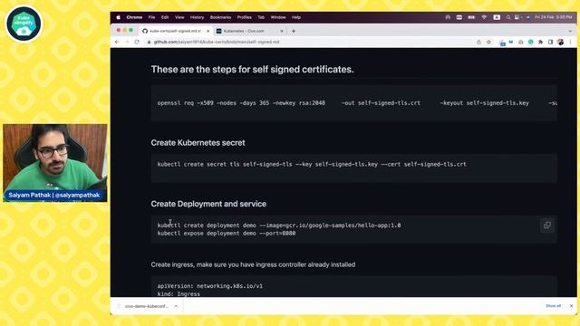The width and height of the screenshot is (580, 326).
Task: Open the File menu
Action: (x=151, y=17)
